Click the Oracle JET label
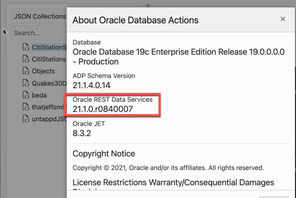The width and height of the screenshot is (296, 198). coord(89,124)
